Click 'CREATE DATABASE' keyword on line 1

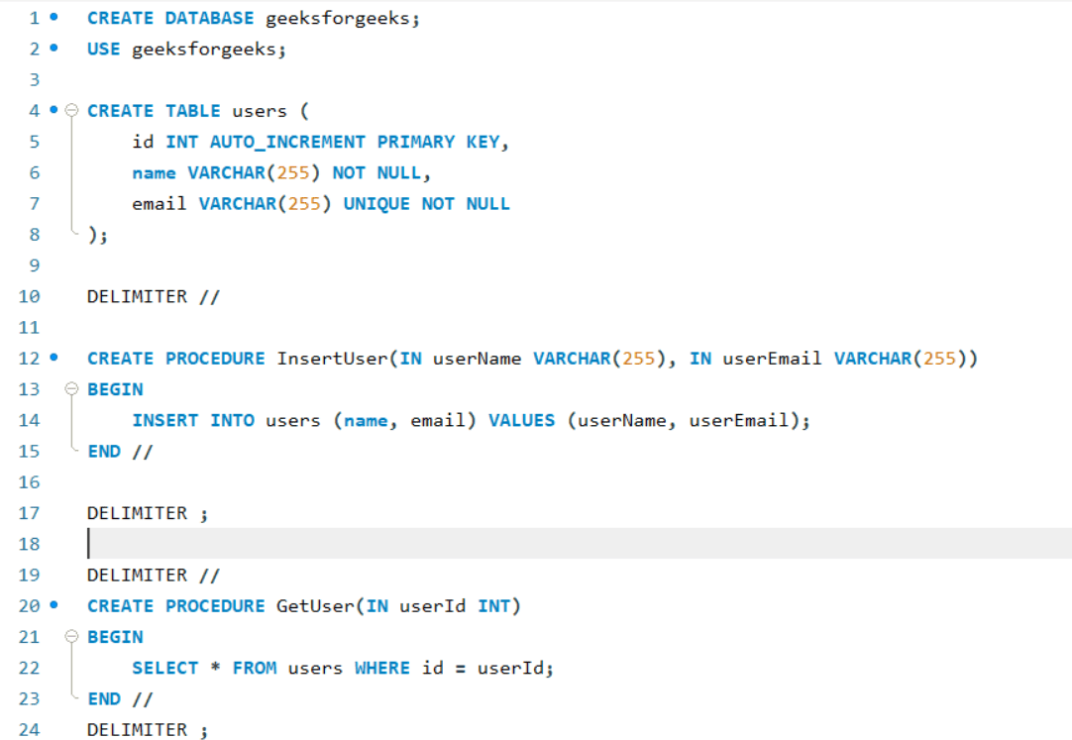170,18
